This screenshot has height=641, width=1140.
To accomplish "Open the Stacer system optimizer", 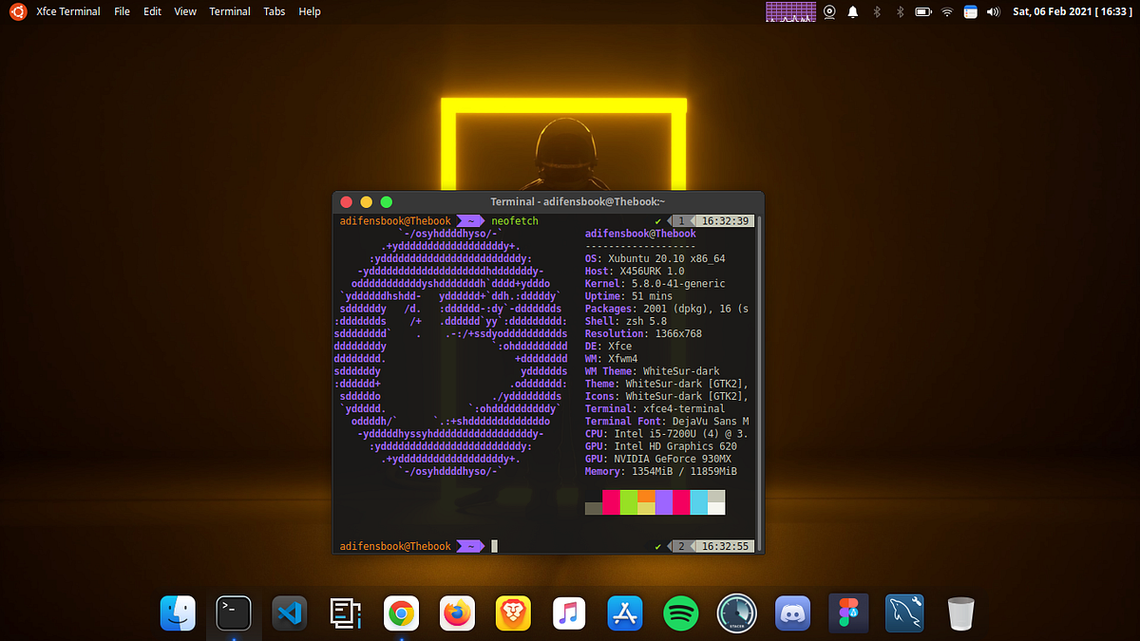I will click(736, 613).
